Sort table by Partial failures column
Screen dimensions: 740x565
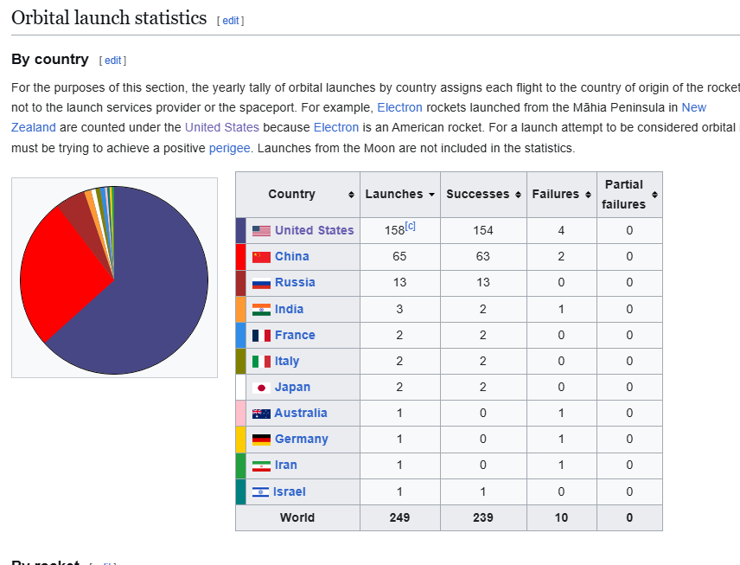point(654,195)
